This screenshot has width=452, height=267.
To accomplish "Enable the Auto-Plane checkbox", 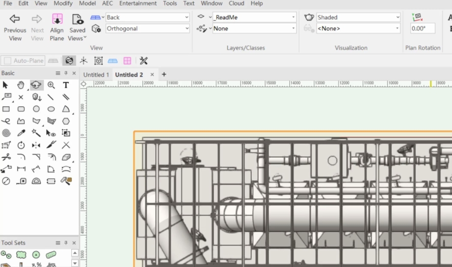I will tap(8, 61).
